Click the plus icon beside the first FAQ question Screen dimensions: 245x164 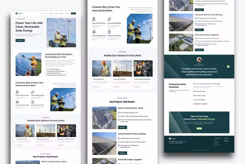(229, 84)
